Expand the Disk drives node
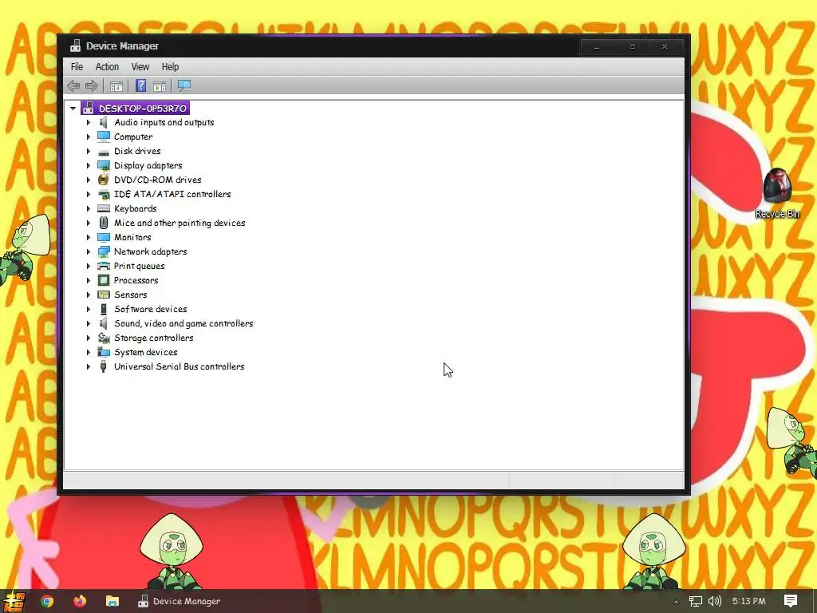This screenshot has width=817, height=613. click(88, 151)
